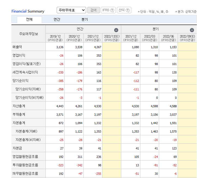Select 자본총계(지배) value 1,463
Image resolution: width=197 pixels, height=178 pixels.
pos(154,131)
